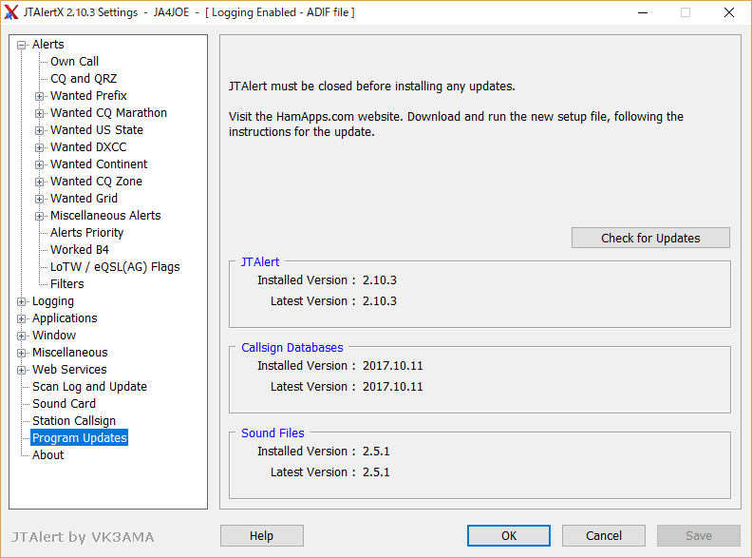Minimize the Settings window

[x=643, y=12]
